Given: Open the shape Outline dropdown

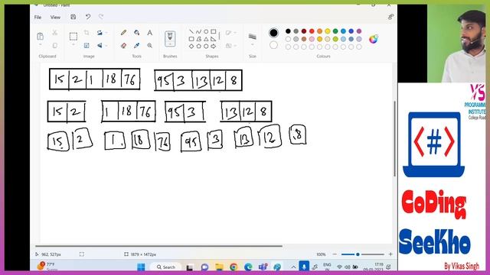Looking at the screenshot, I should 230,32.
